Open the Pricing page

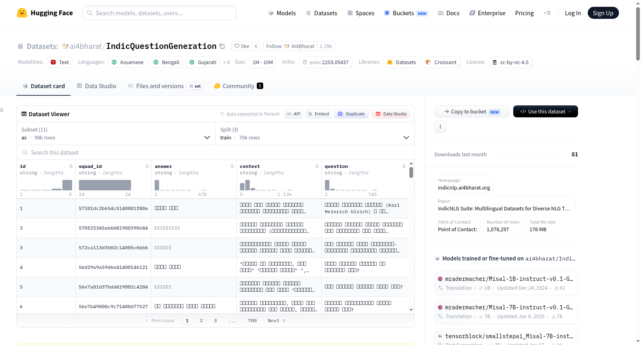[x=524, y=13]
